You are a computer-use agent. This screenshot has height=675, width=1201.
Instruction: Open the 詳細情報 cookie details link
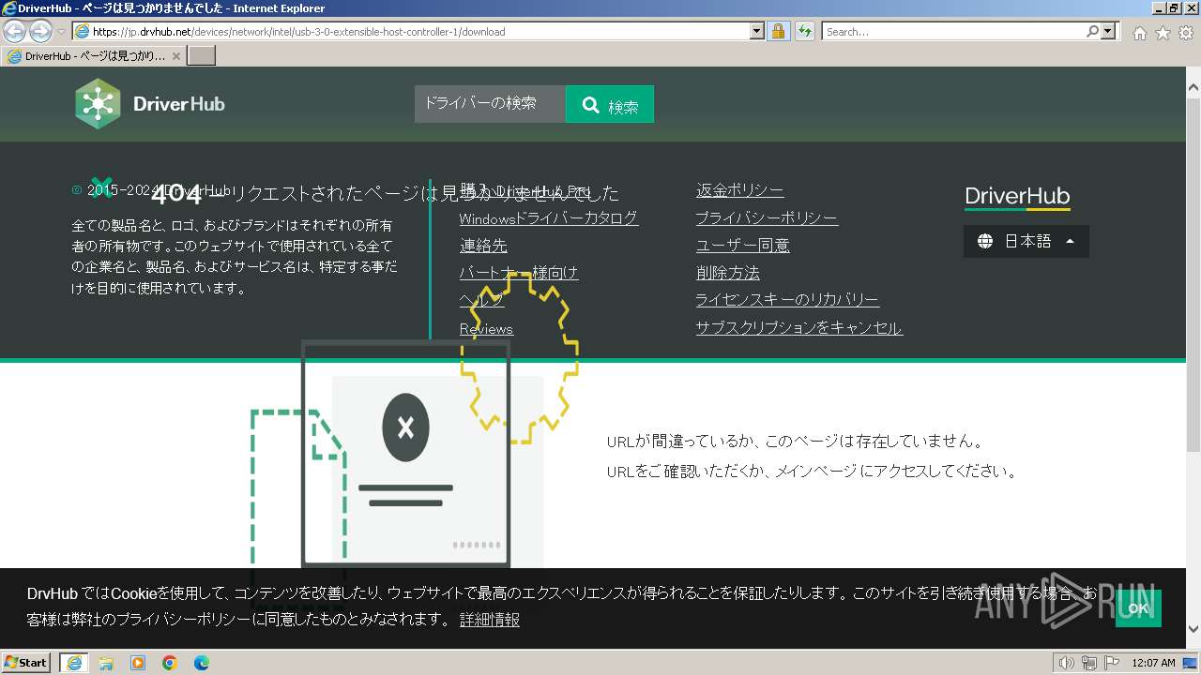click(x=490, y=620)
